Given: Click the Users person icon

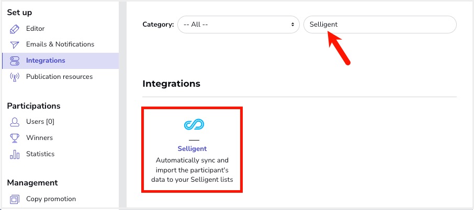Looking at the screenshot, I should pos(14,122).
